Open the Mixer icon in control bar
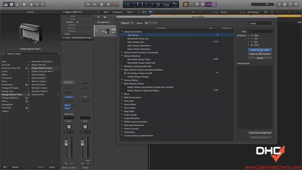Screen dimensions: 302x170 coord(37,4)
